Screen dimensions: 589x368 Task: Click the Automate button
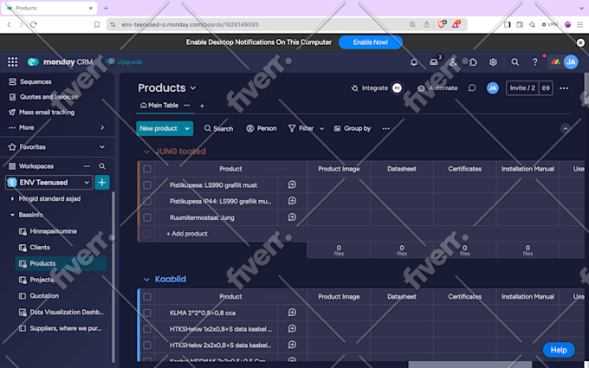click(x=438, y=87)
